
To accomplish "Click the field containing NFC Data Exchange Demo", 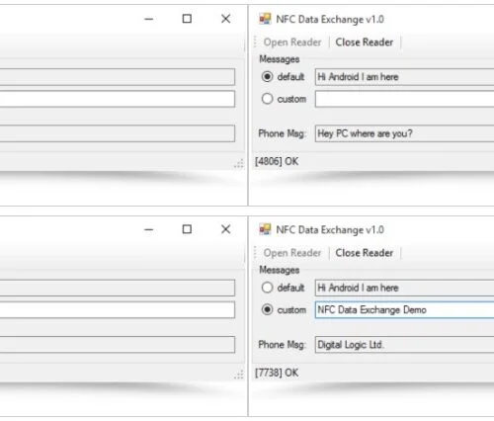I will [x=404, y=309].
